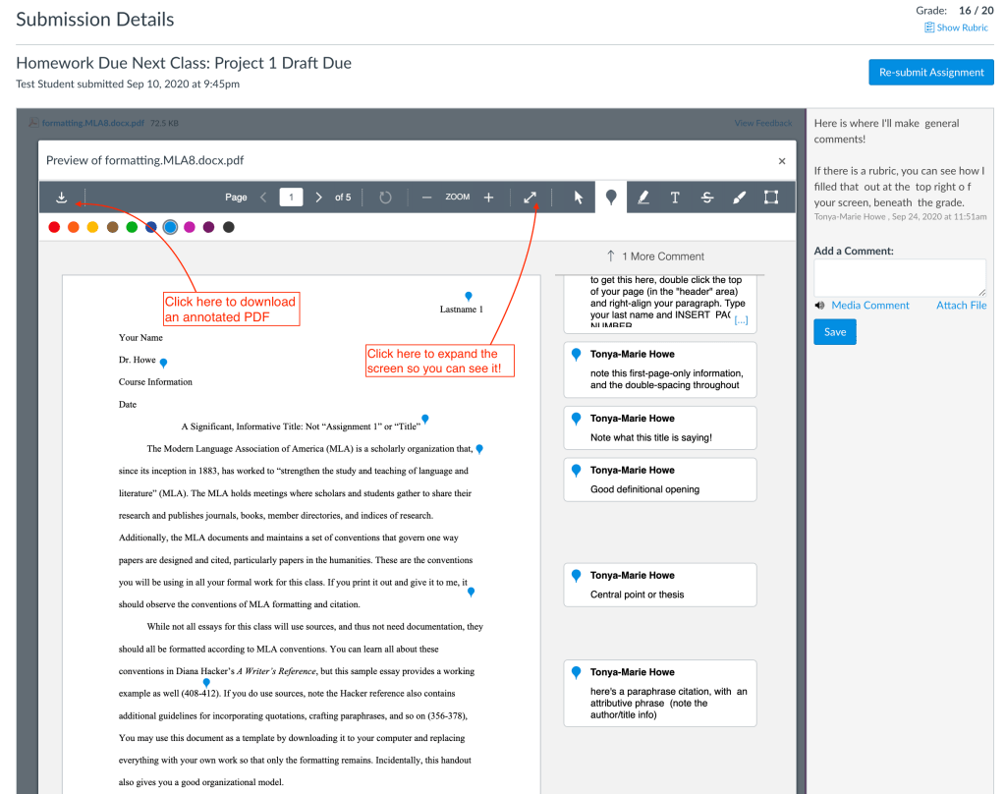Rotate the document page

[x=385, y=198]
